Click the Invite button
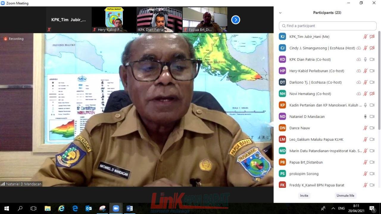 click(x=304, y=196)
